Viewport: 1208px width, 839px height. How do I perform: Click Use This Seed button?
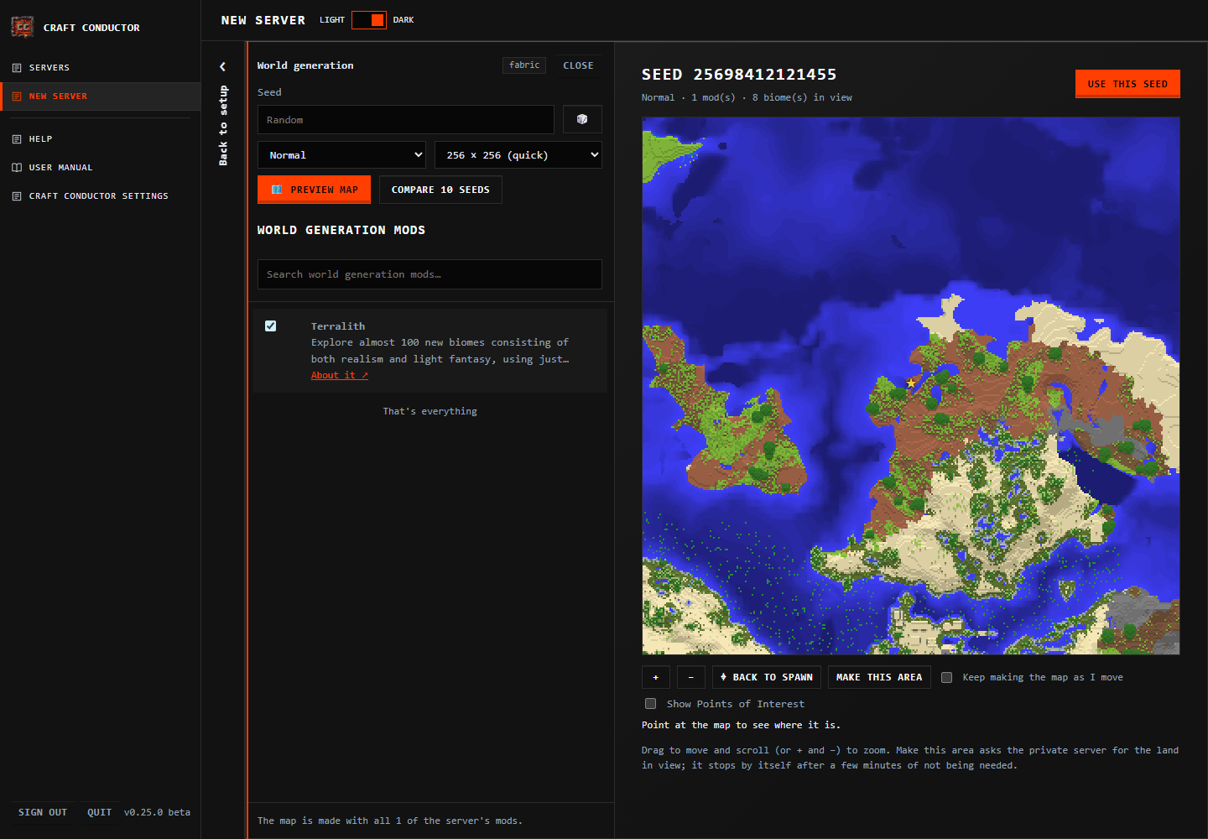pos(1127,84)
